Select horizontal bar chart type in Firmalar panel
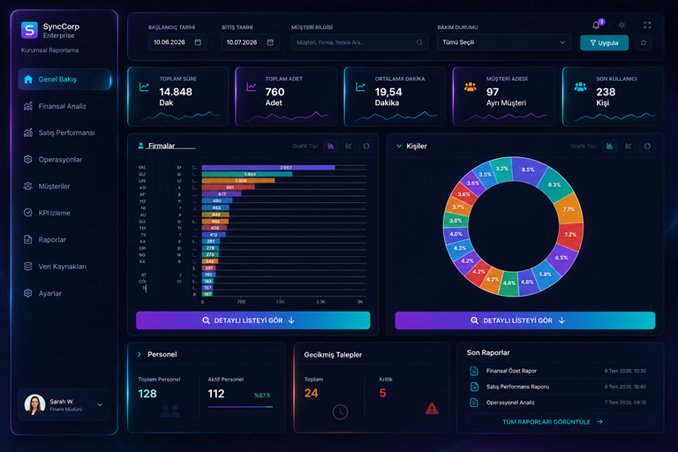678x452 pixels. (349, 147)
